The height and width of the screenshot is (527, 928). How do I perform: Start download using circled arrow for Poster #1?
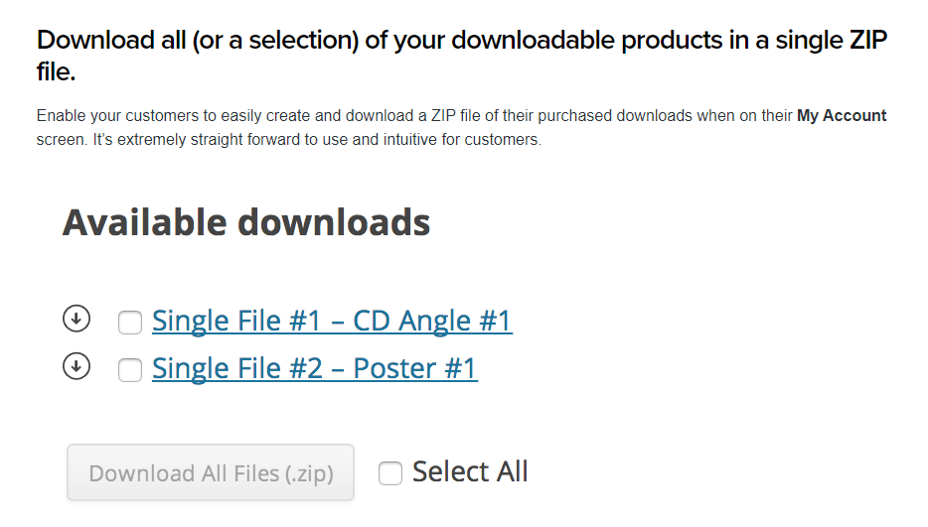77,366
